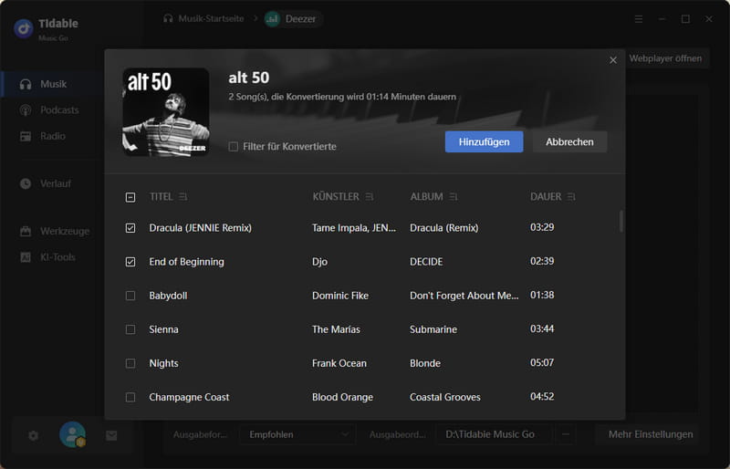Click album Blonde
Image resolution: width=730 pixels, height=469 pixels.
424,363
